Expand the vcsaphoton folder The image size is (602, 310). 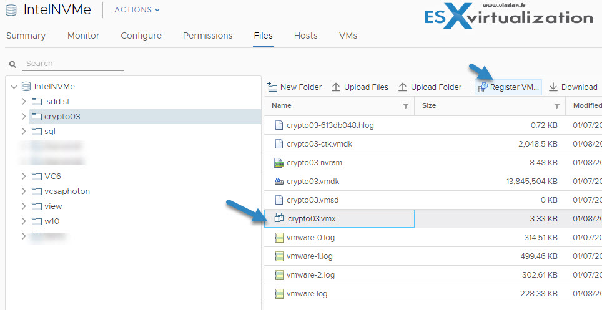(x=24, y=191)
